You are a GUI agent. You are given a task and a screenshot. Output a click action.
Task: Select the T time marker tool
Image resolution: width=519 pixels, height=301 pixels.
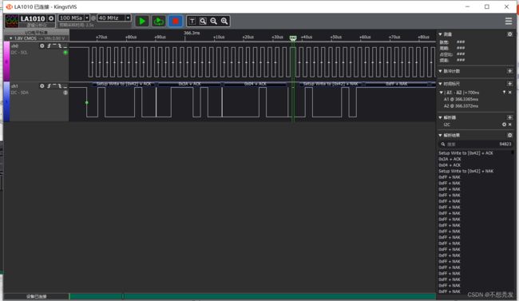192,22
